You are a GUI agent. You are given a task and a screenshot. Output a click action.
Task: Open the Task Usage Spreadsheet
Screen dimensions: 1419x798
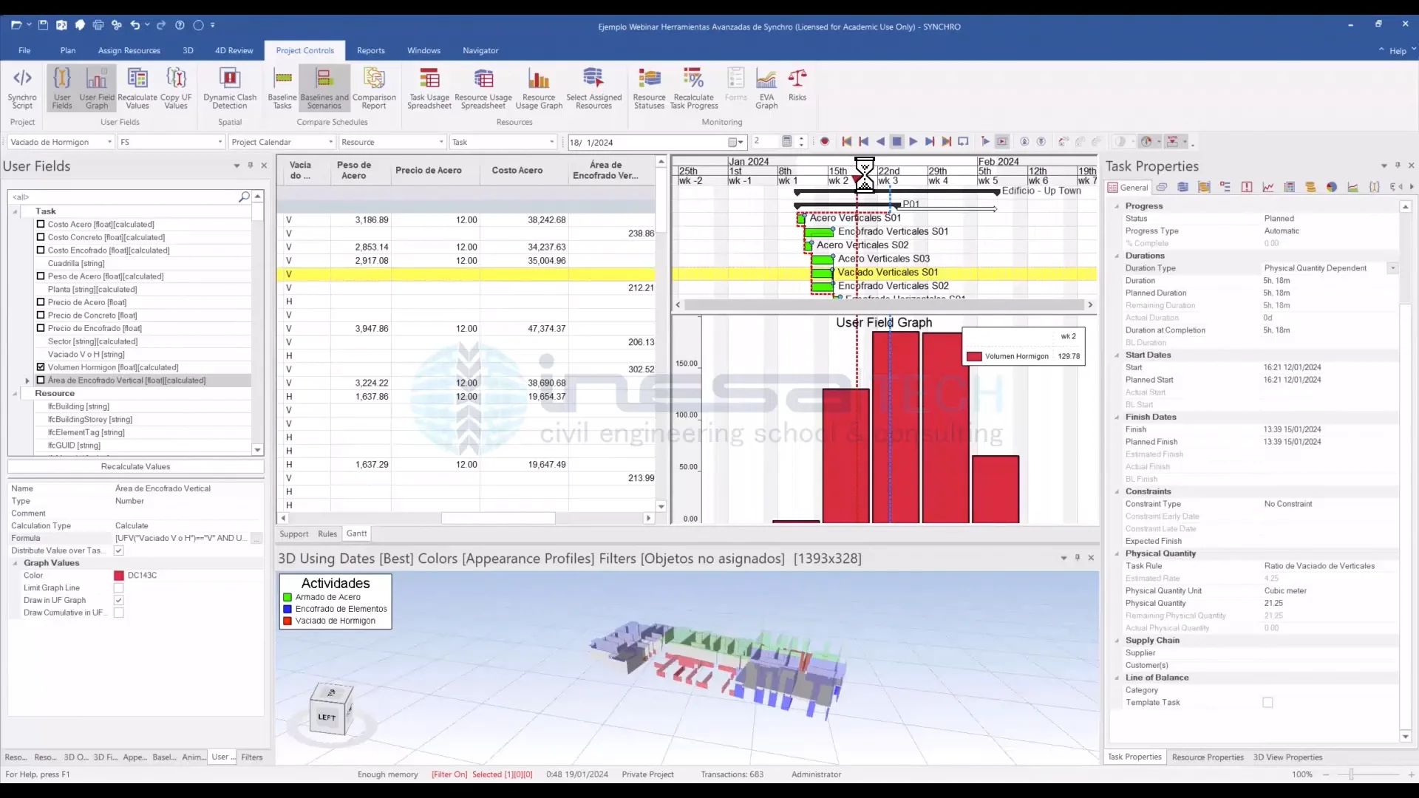tap(429, 87)
